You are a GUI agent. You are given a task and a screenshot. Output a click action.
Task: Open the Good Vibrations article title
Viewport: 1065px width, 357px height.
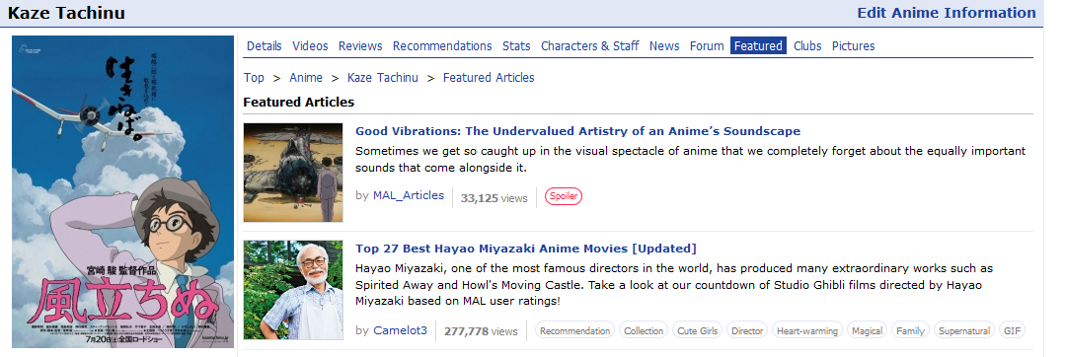[x=577, y=131]
